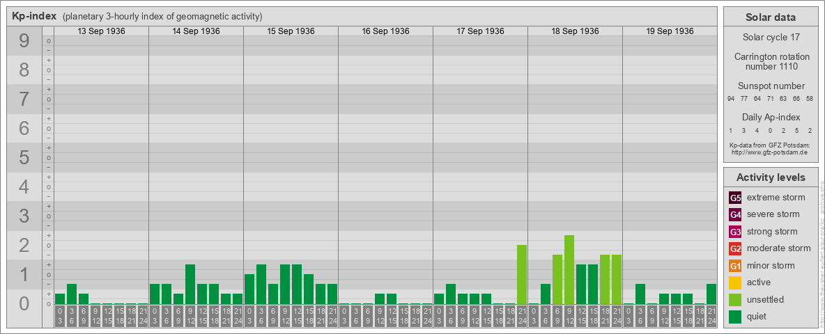The height and width of the screenshot is (334, 825).
Task: Click the 17 Sep 1936 date header
Action: point(480,31)
